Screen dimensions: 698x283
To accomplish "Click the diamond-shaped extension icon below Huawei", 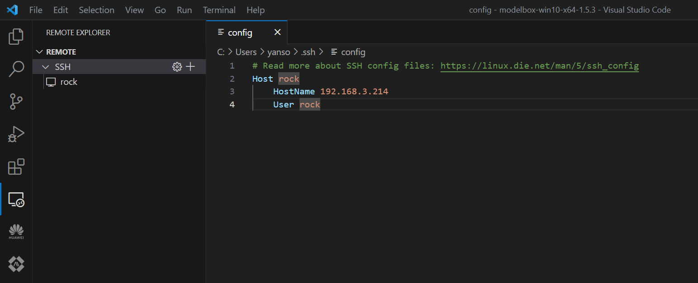I will [16, 264].
